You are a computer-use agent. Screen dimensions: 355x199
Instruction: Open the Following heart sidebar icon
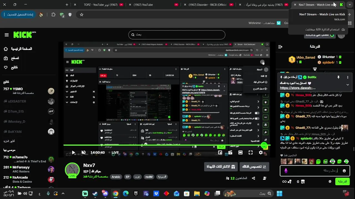(6, 67)
